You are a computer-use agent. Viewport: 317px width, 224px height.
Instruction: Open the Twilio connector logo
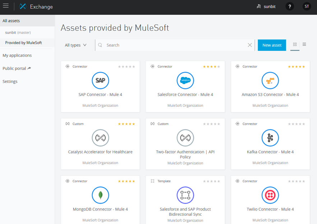pos(270,195)
